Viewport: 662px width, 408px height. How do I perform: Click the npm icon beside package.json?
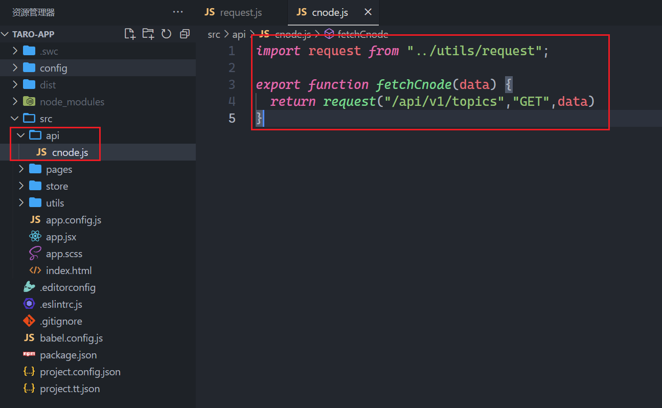pos(29,354)
